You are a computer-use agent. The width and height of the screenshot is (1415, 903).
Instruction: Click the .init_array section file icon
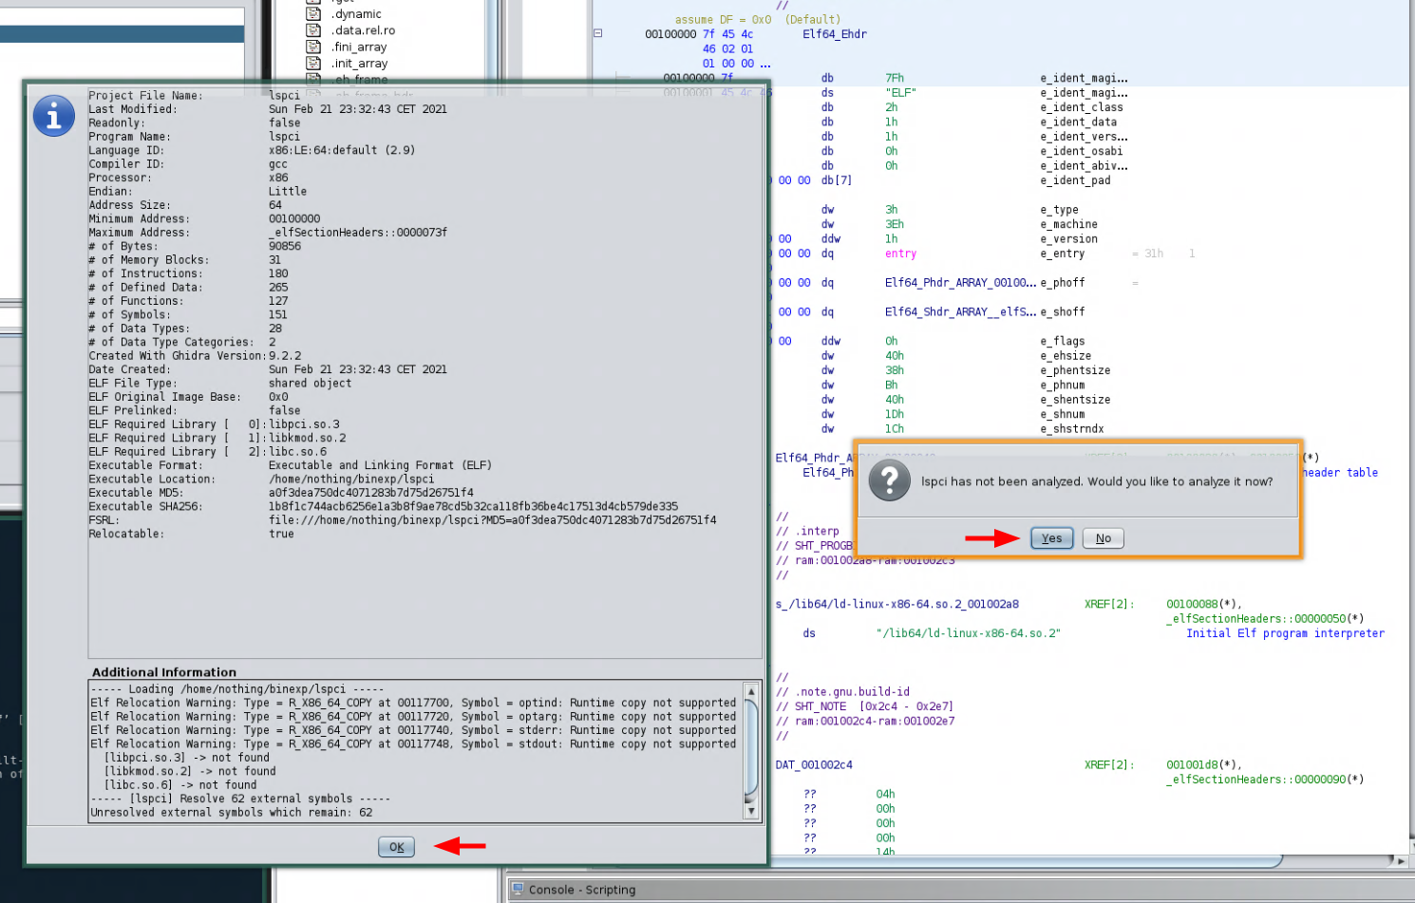pyautogui.click(x=313, y=64)
